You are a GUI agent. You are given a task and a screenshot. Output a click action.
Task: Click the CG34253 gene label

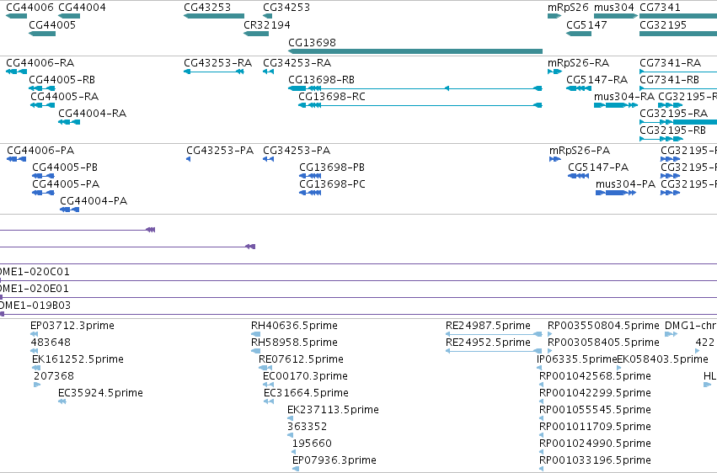click(286, 8)
